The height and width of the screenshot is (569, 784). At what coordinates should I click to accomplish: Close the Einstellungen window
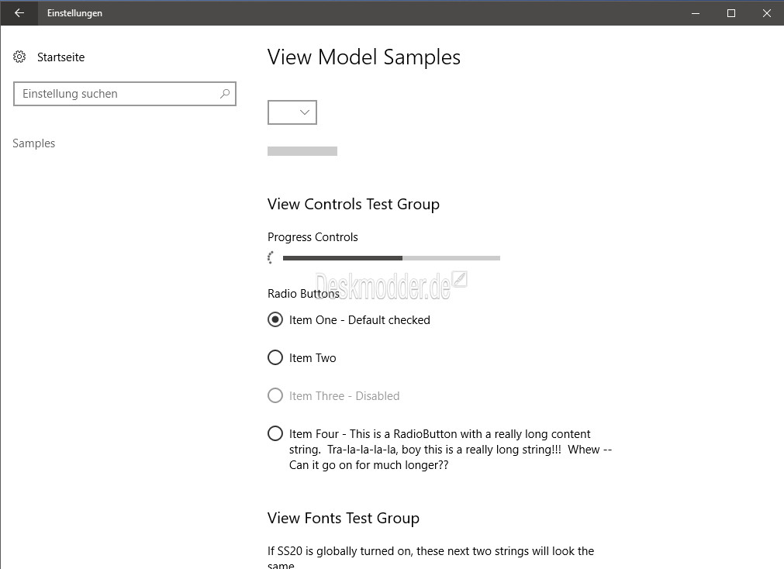click(766, 13)
